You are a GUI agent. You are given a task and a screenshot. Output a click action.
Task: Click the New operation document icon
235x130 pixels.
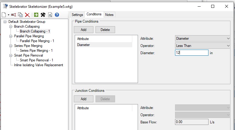4,15
